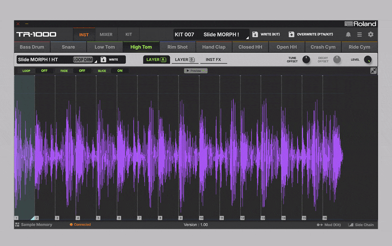
Task: Open the Mod (Kit) panel
Action: tap(328, 225)
